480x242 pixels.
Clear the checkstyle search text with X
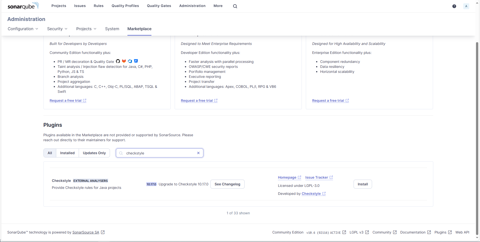coord(198,153)
